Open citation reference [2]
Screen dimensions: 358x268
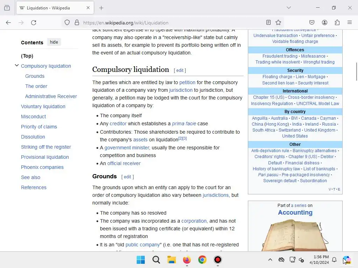coord(180,138)
